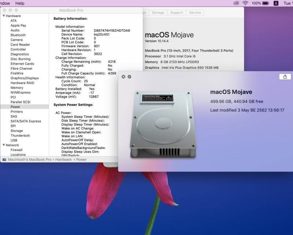Viewport: 293px width, 235px height.
Task: Open the Wi-Fi status menu
Action: pyautogui.click(x=245, y=3)
